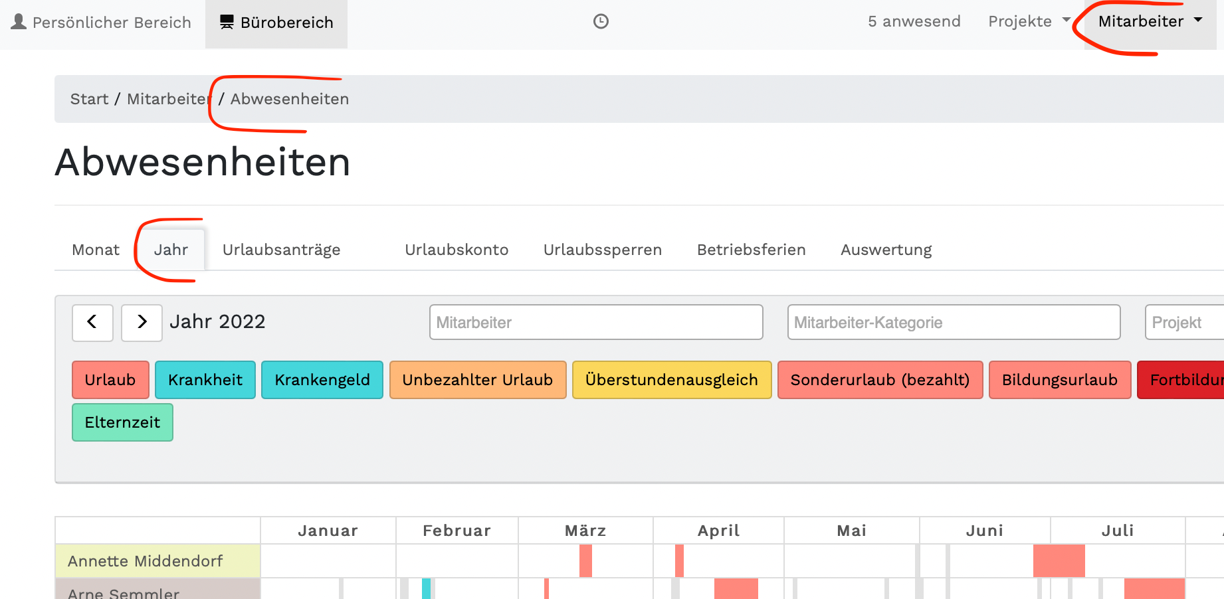Open the Persönlicher Bereich section
1224x599 pixels.
[x=102, y=23]
